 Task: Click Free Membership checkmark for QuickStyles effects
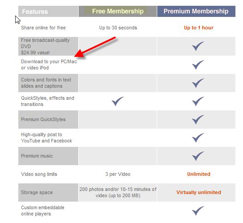point(117,101)
